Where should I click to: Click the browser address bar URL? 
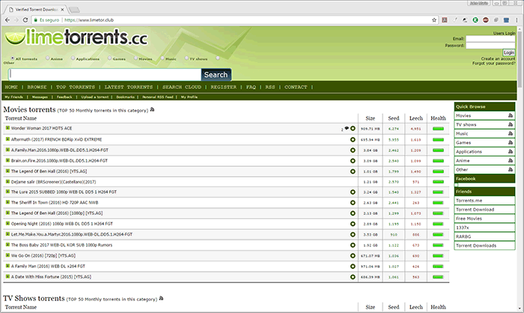click(89, 20)
